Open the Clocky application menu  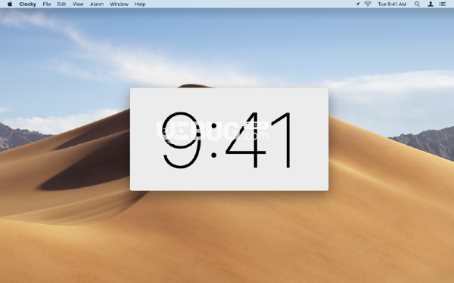(x=27, y=4)
